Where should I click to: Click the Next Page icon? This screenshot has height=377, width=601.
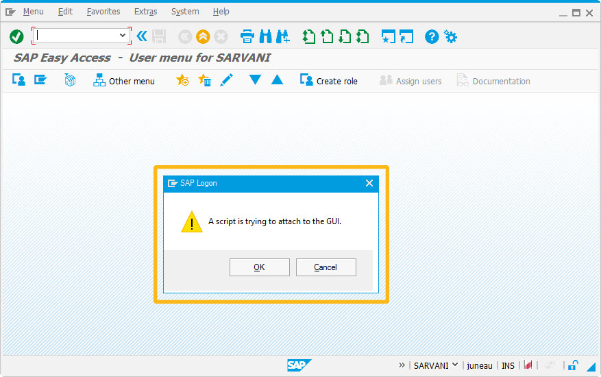(345, 37)
